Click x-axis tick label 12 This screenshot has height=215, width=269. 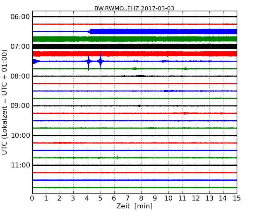point(196,198)
